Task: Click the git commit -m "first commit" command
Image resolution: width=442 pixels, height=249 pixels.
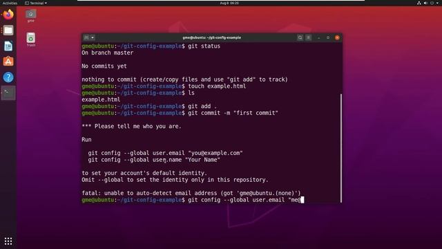Action: [x=233, y=113]
